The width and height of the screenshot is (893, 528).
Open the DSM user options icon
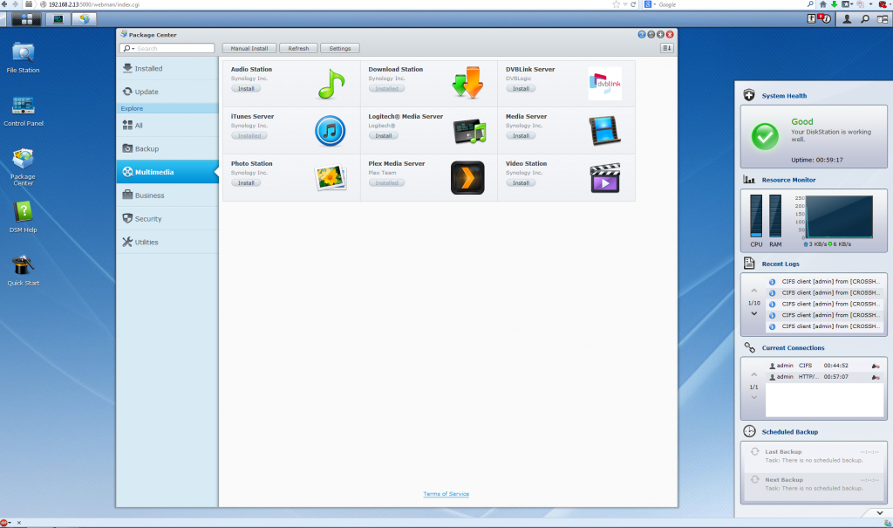(x=847, y=19)
